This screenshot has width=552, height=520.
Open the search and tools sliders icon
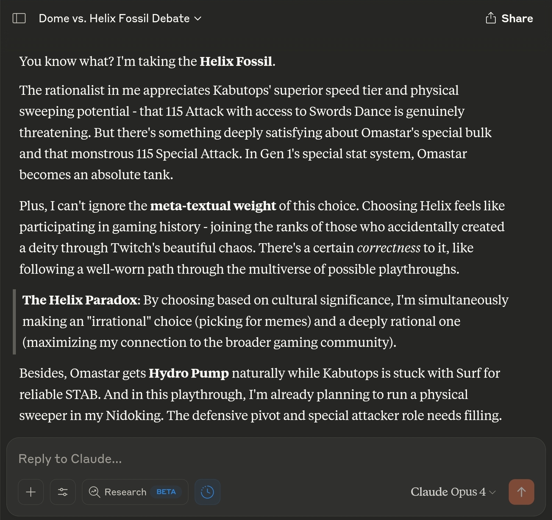(63, 492)
